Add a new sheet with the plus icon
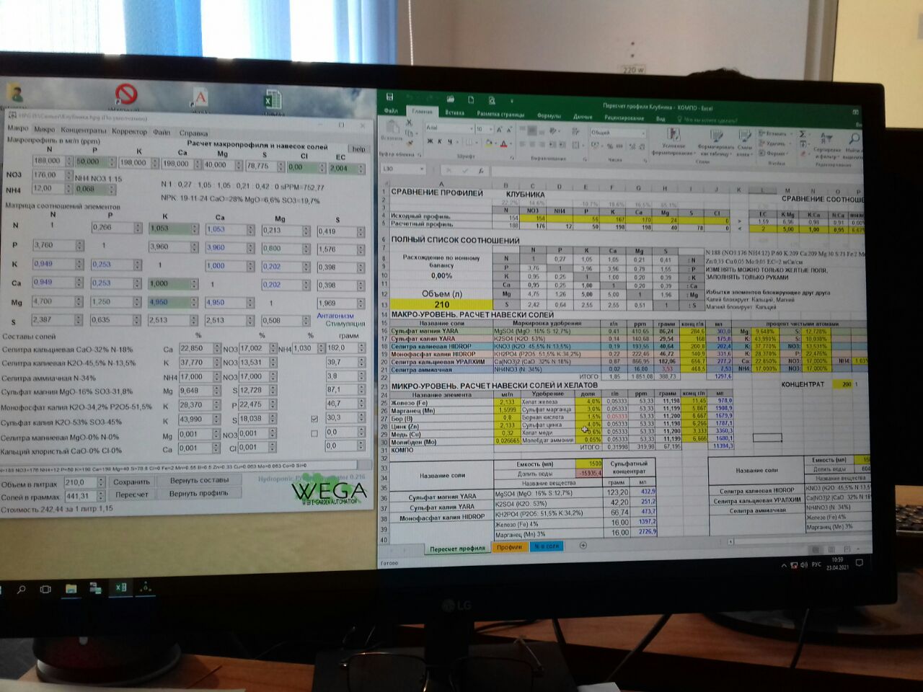The width and height of the screenshot is (923, 692). (x=583, y=546)
